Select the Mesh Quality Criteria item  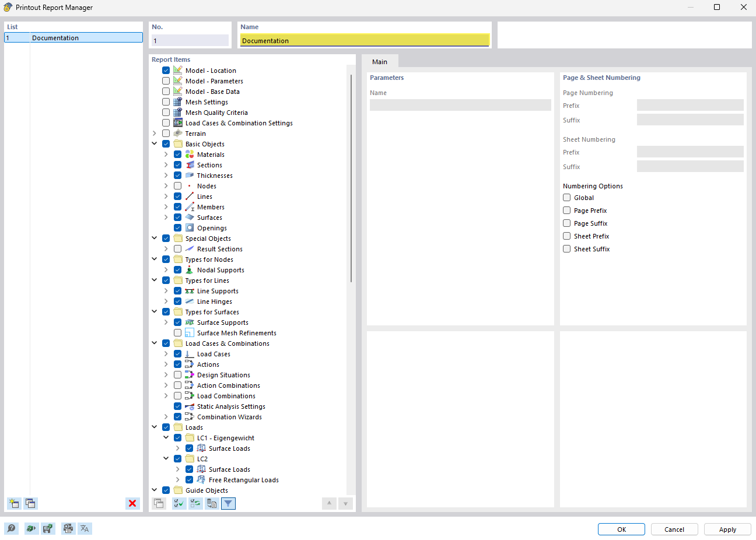216,113
